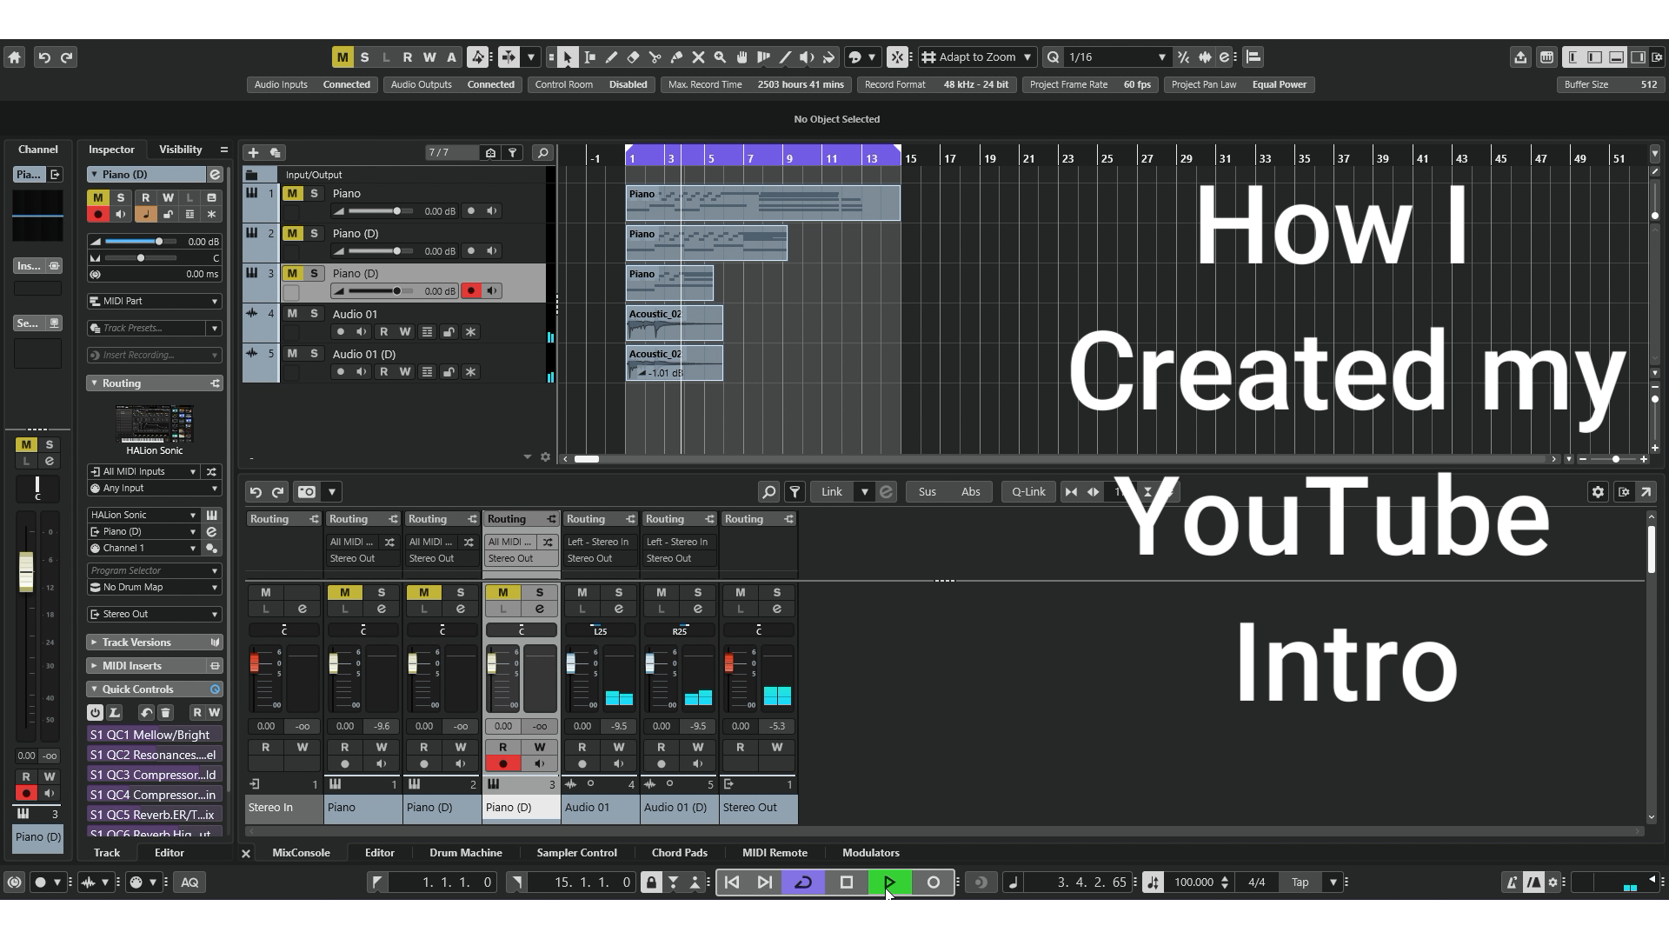Image resolution: width=1669 pixels, height=939 pixels.
Task: Select the Play speaker tool
Action: (x=808, y=57)
